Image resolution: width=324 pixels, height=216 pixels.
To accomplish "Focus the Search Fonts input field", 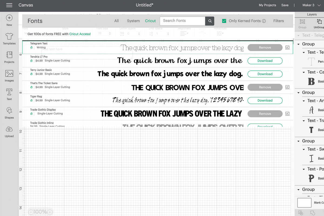I will point(183,21).
